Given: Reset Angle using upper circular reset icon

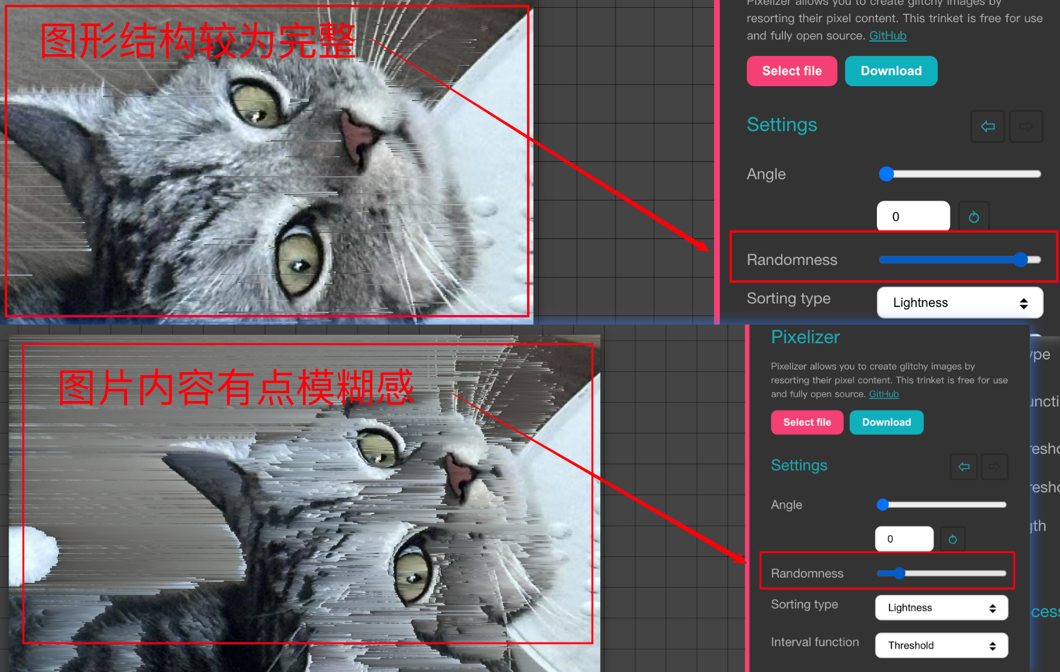Looking at the screenshot, I should (973, 217).
